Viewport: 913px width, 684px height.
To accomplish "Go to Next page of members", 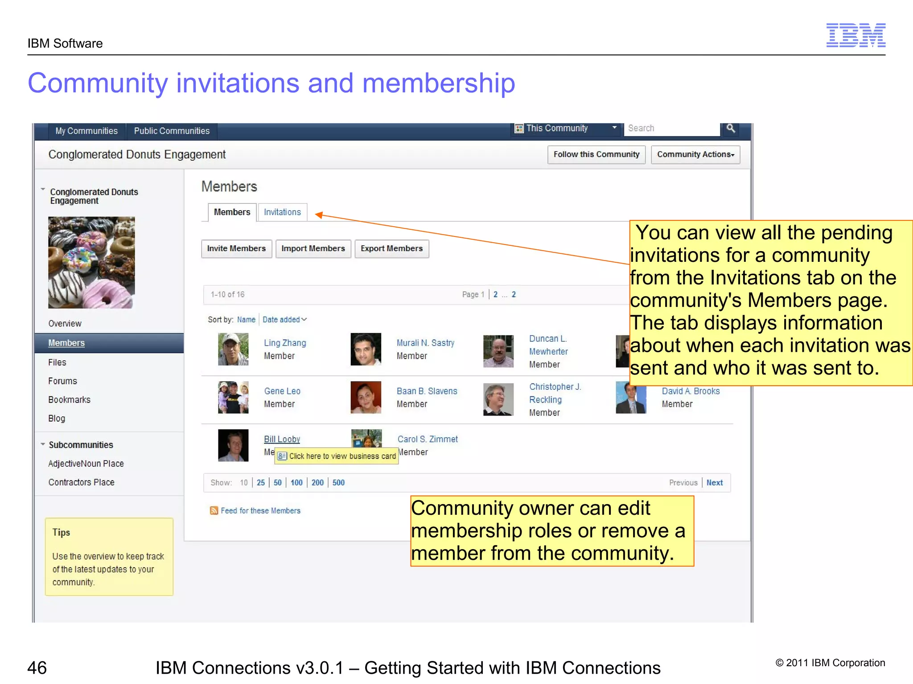I will 715,483.
